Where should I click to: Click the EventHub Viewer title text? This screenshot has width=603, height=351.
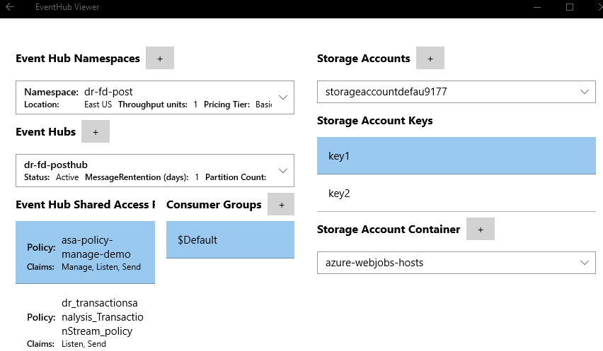coord(67,7)
